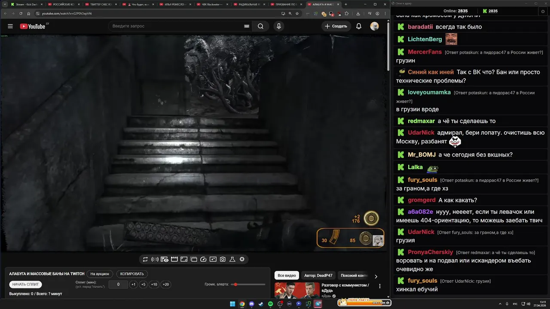550x309 pixels.
Task: Click username gromgerd in chat
Action: click(x=422, y=200)
